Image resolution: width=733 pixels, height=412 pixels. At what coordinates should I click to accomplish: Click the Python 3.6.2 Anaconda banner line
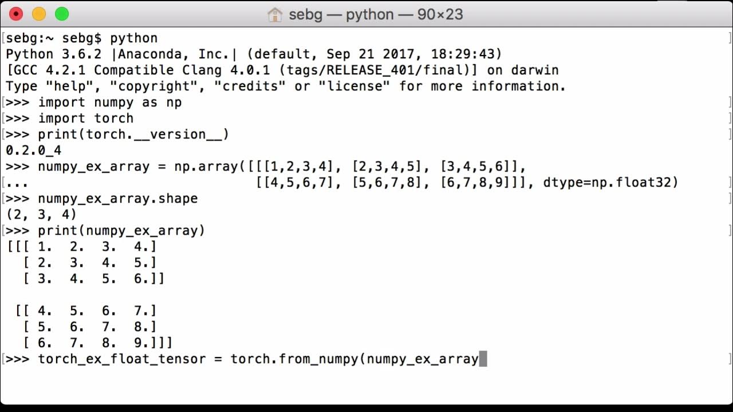pos(254,54)
